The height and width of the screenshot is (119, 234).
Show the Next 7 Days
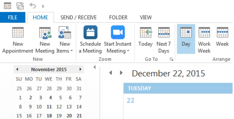[164, 40]
